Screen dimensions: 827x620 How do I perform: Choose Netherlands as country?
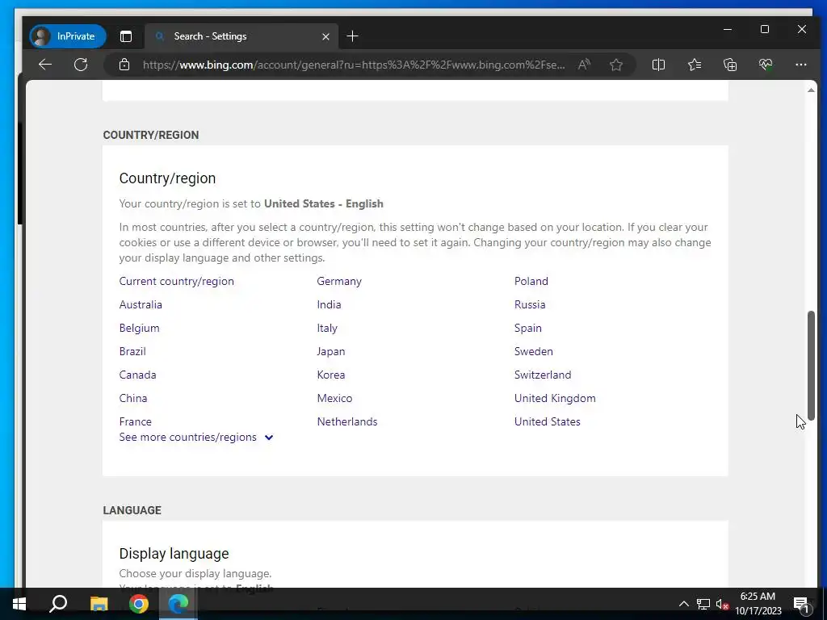point(347,421)
